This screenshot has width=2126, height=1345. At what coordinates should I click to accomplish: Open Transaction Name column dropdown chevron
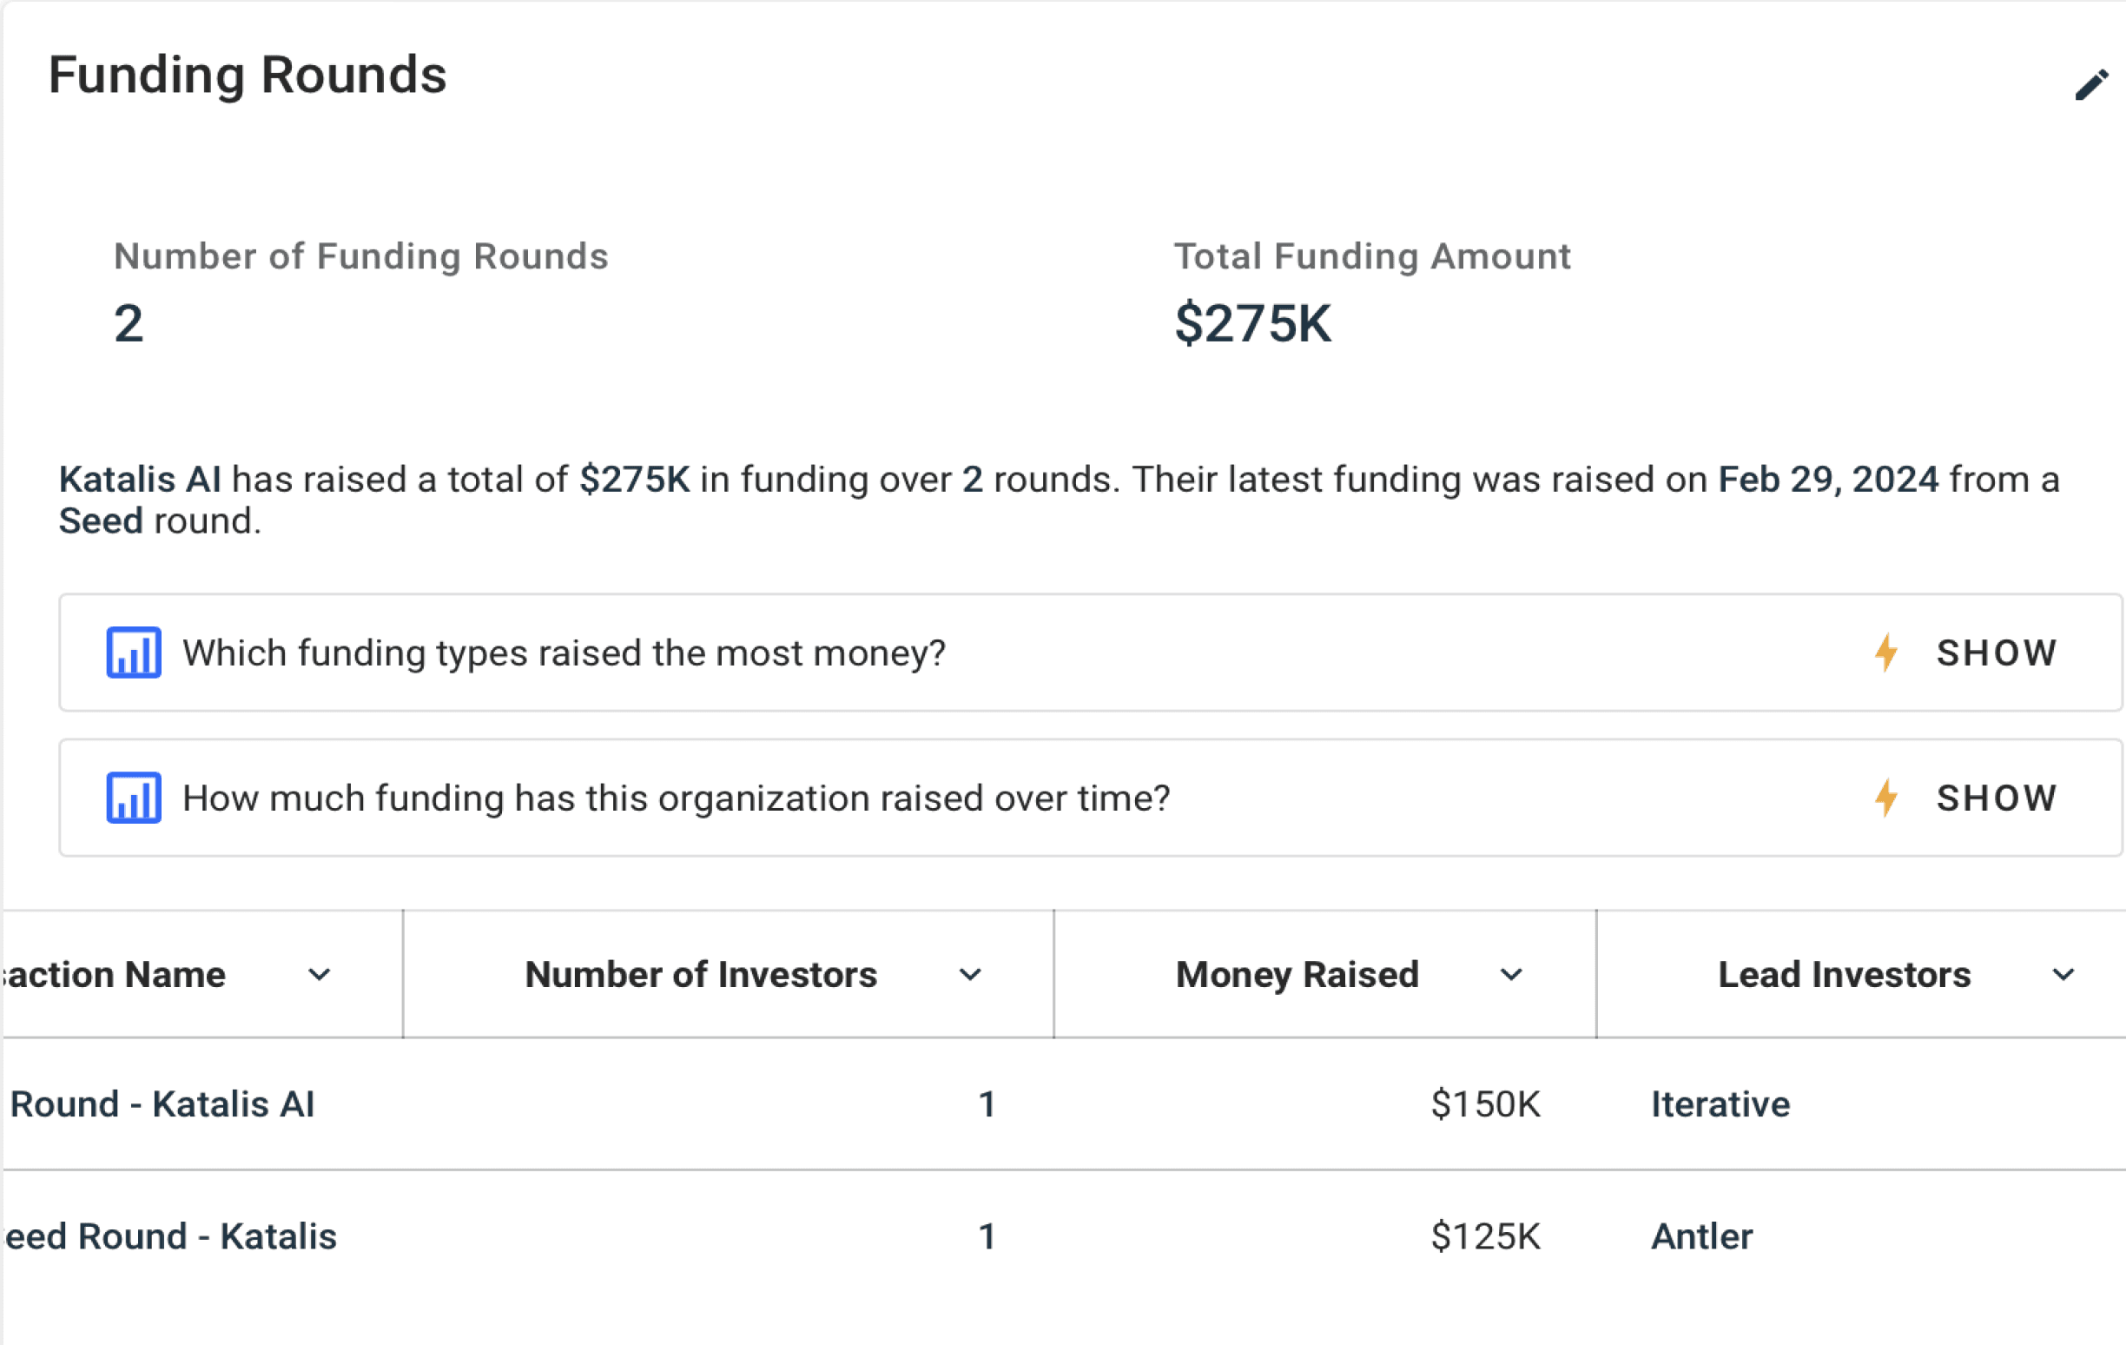pyautogui.click(x=319, y=975)
